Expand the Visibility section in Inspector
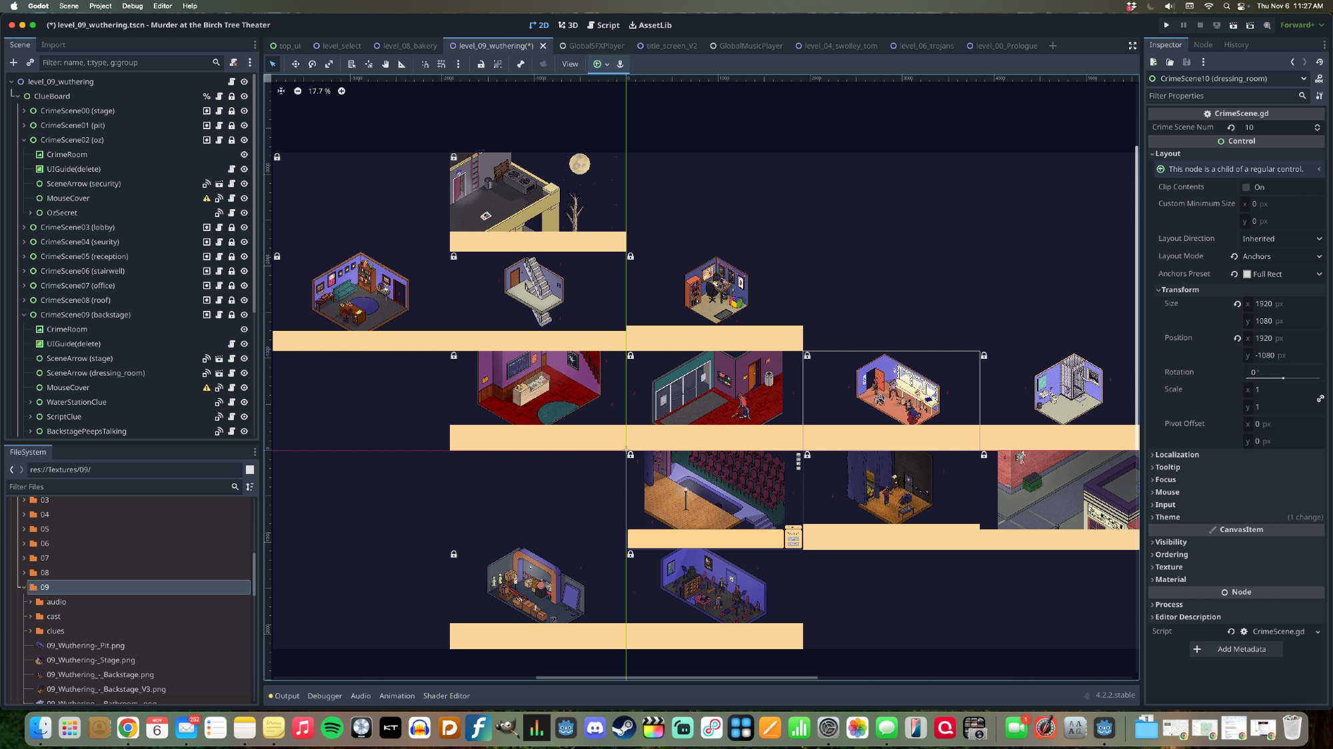 point(1170,542)
